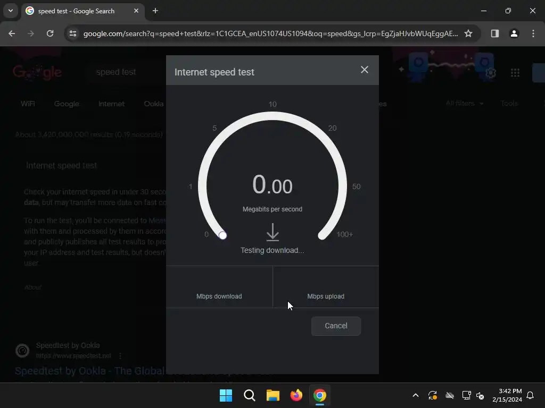This screenshot has width=545, height=408.
Task: Open search Tools option
Action: click(x=509, y=104)
